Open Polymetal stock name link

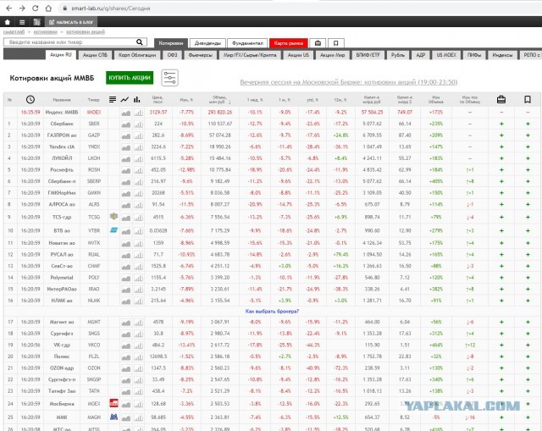pos(62,278)
